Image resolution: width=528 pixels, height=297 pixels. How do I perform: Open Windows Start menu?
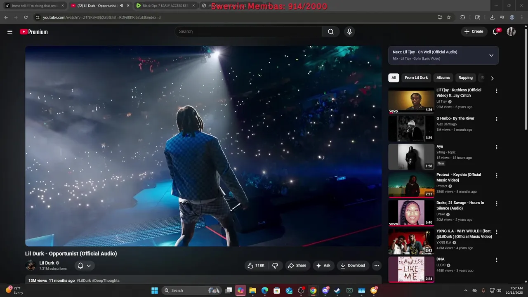coord(155,290)
